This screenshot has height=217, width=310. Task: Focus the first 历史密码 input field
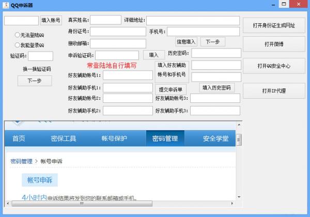click(x=216, y=53)
